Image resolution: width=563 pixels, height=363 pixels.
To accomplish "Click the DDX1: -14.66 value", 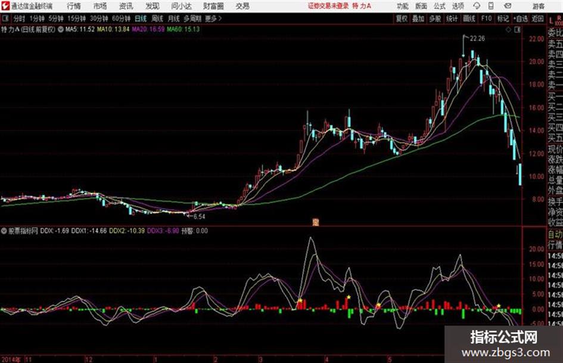I will [89, 231].
